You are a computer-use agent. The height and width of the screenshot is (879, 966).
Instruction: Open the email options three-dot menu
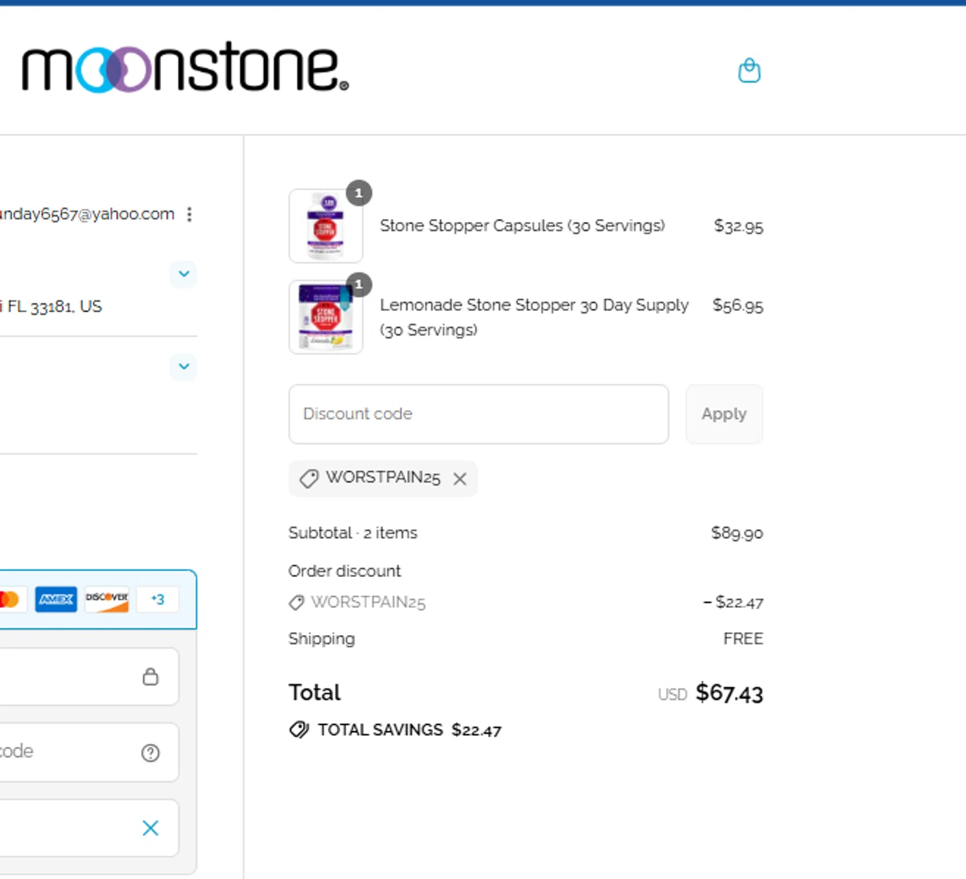[x=189, y=214]
